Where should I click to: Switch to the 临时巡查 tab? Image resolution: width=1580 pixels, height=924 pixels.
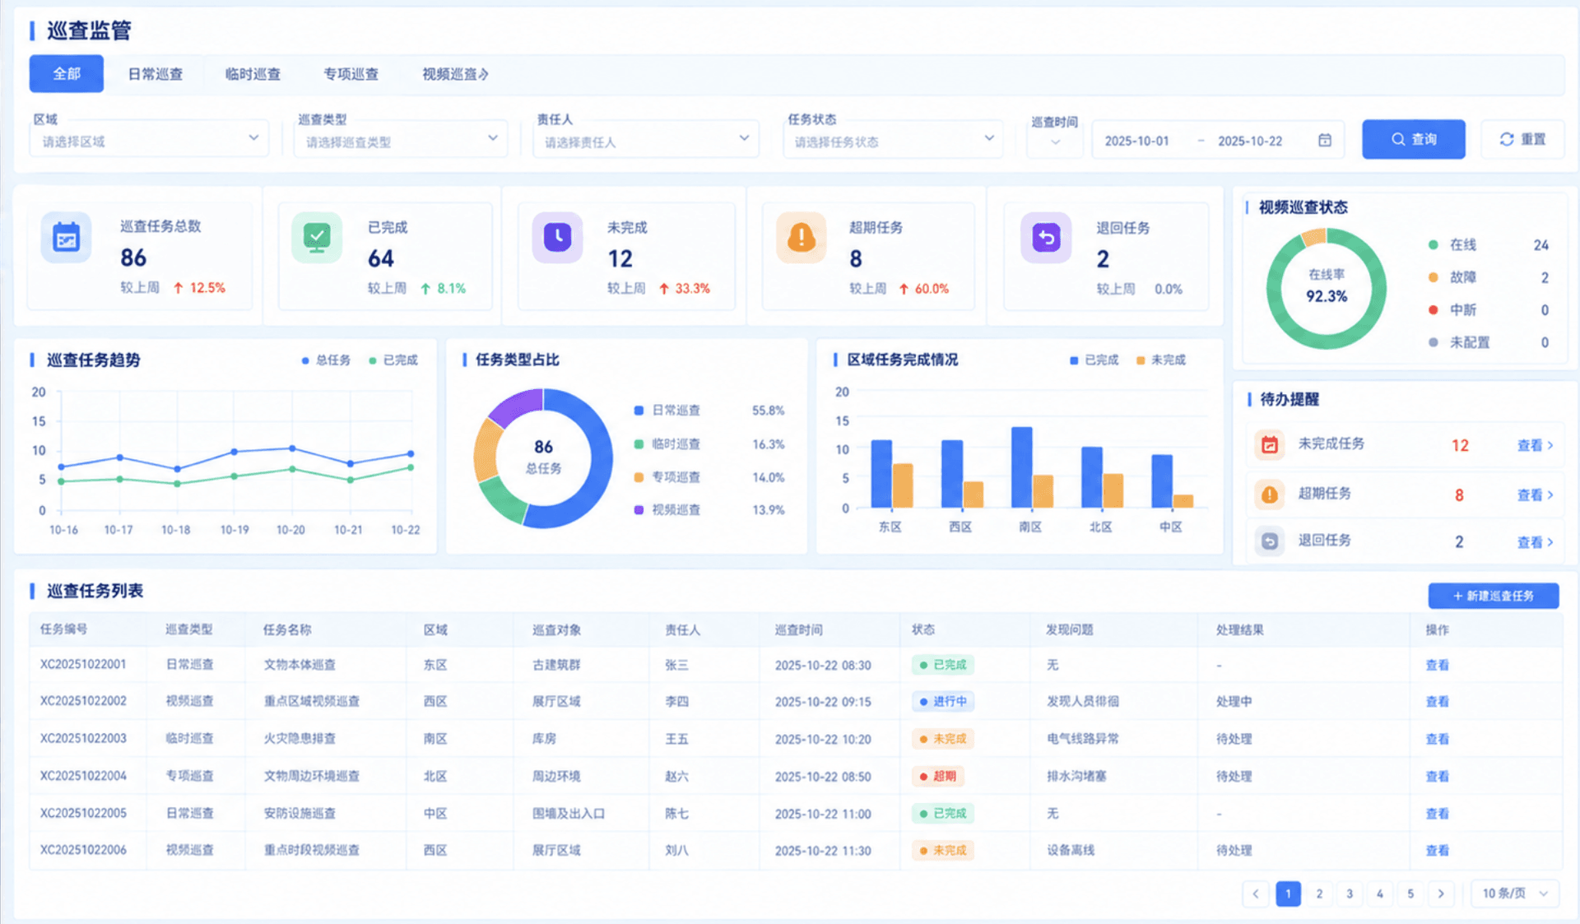(x=253, y=74)
